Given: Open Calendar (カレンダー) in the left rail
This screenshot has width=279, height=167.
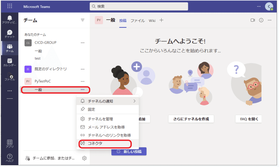Looking at the screenshot, I should 10,62.
